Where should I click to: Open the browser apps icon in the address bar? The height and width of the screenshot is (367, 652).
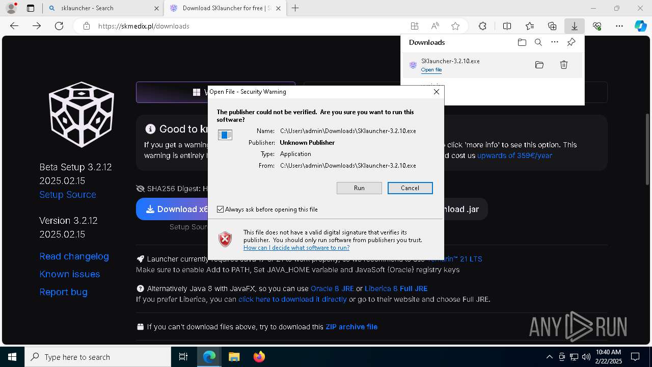tap(415, 26)
